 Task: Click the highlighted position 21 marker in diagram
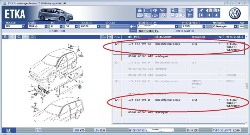coord(80,87)
